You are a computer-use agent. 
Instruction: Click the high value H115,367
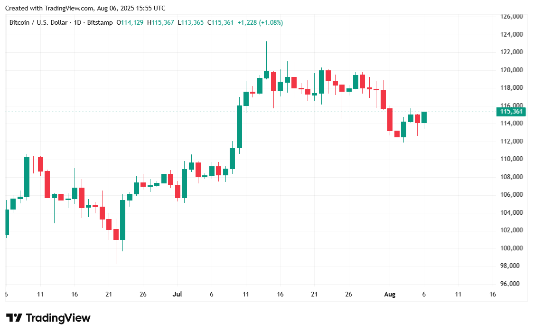[160, 22]
